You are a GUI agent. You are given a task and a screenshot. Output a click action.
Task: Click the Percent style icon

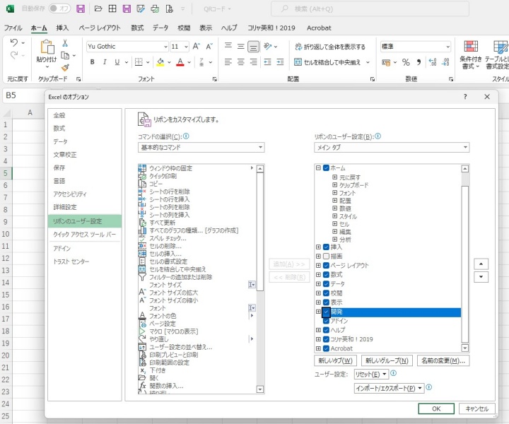click(406, 62)
